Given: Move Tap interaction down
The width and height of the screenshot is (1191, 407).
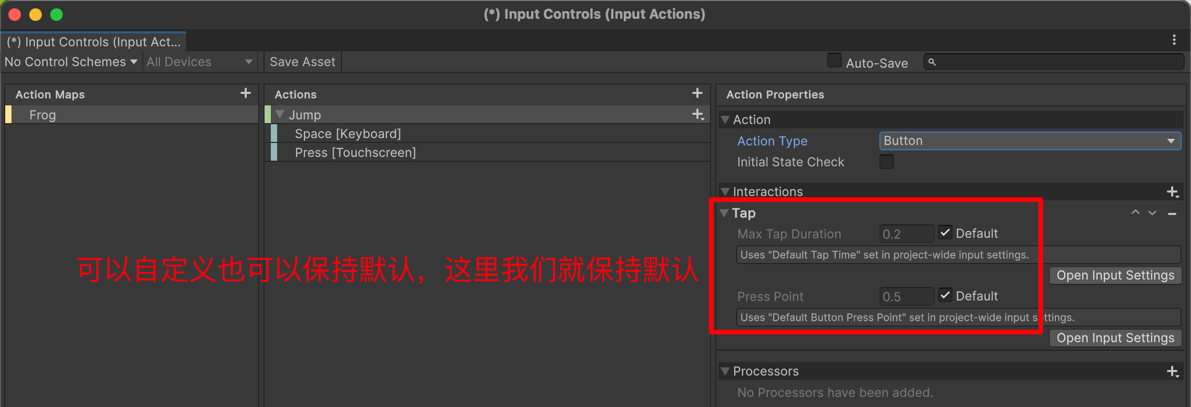Looking at the screenshot, I should [x=1152, y=213].
